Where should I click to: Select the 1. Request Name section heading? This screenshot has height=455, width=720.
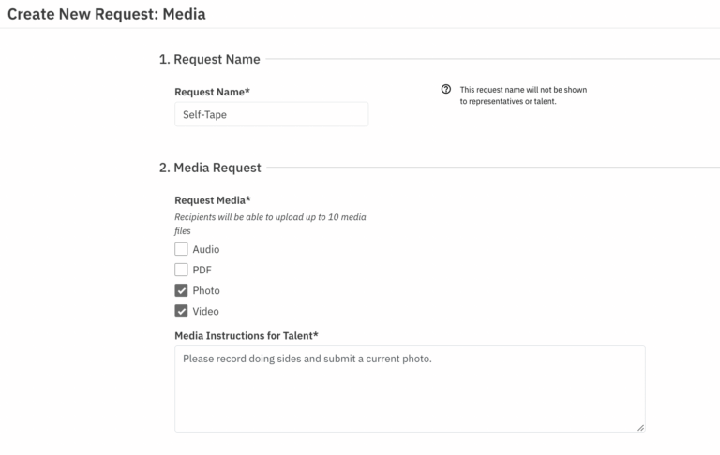tap(209, 59)
